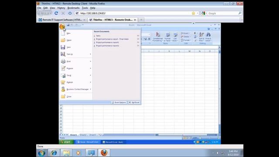Select the Sheet3 worksheet tab
The width and height of the screenshot is (279, 157).
tap(92, 135)
